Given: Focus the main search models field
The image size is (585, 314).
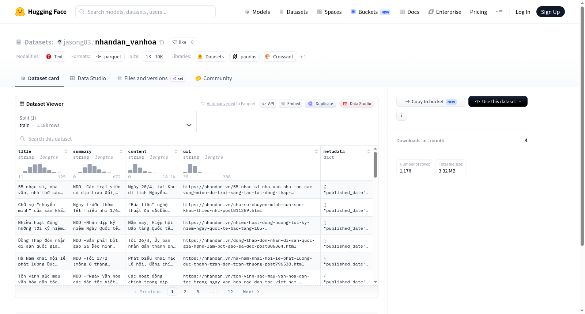Looking at the screenshot, I should (x=146, y=12).
